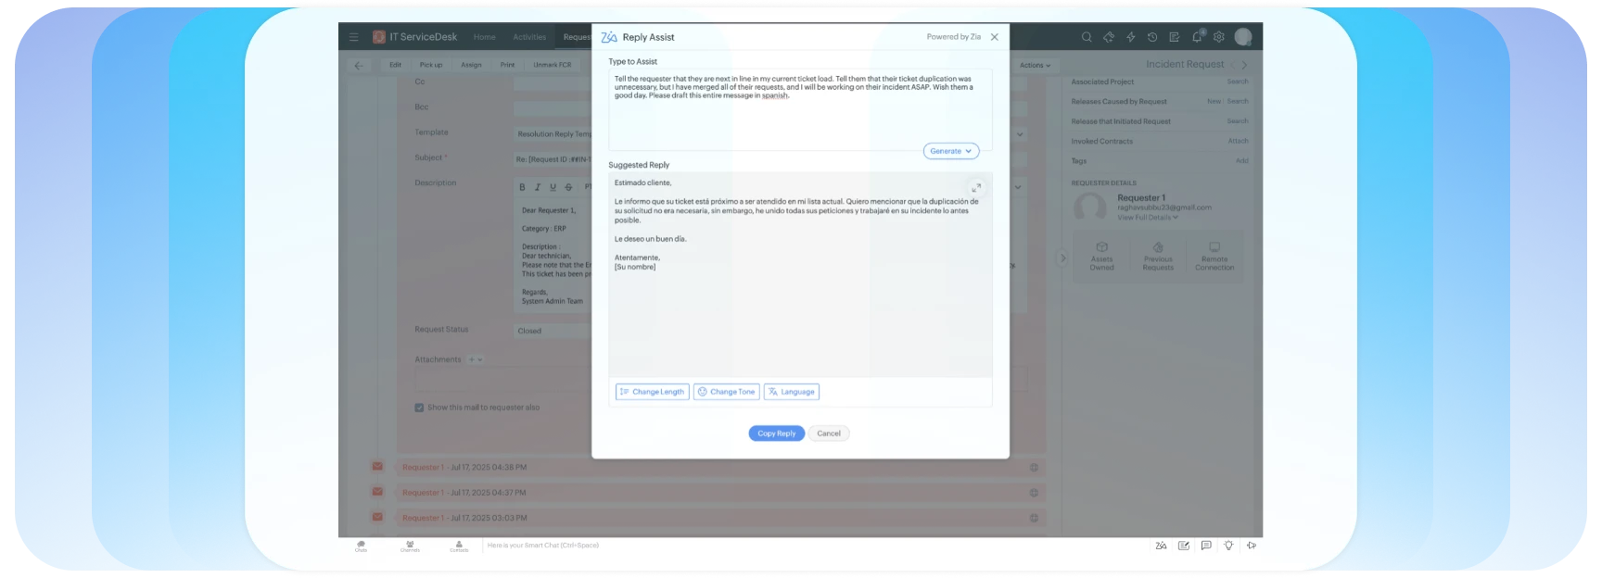Click Search next to Release that Initiated Request
The image size is (1602, 578).
click(1238, 121)
